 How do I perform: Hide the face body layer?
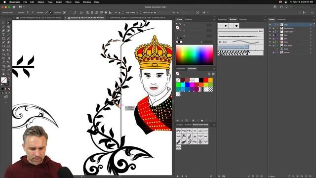tap(270, 45)
